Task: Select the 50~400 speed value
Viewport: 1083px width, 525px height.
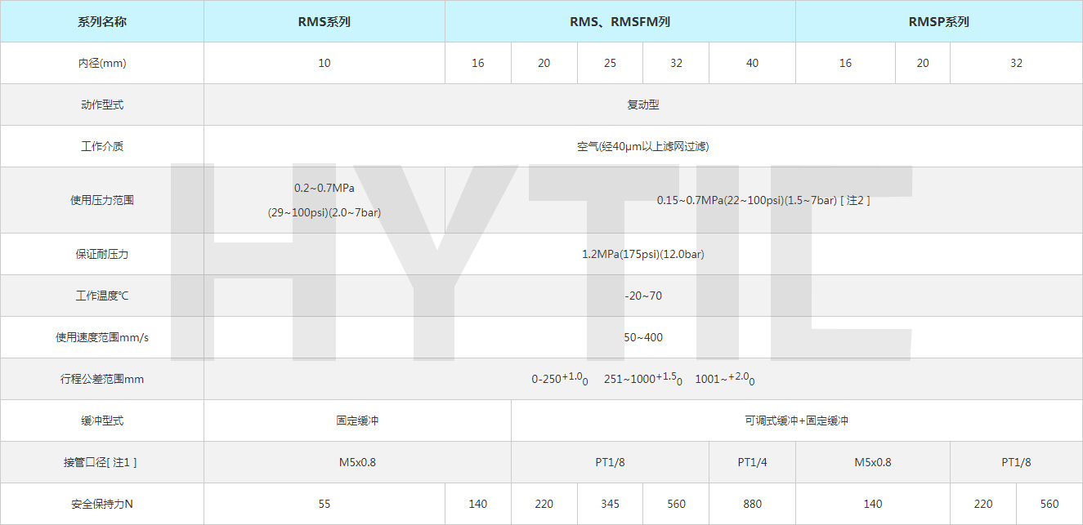Action: tap(643, 337)
